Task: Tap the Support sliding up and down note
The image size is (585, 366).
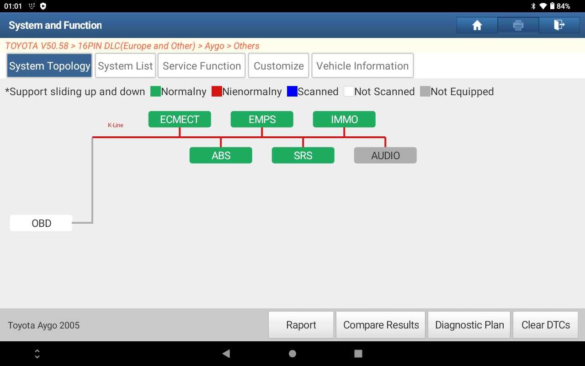Action: click(75, 91)
